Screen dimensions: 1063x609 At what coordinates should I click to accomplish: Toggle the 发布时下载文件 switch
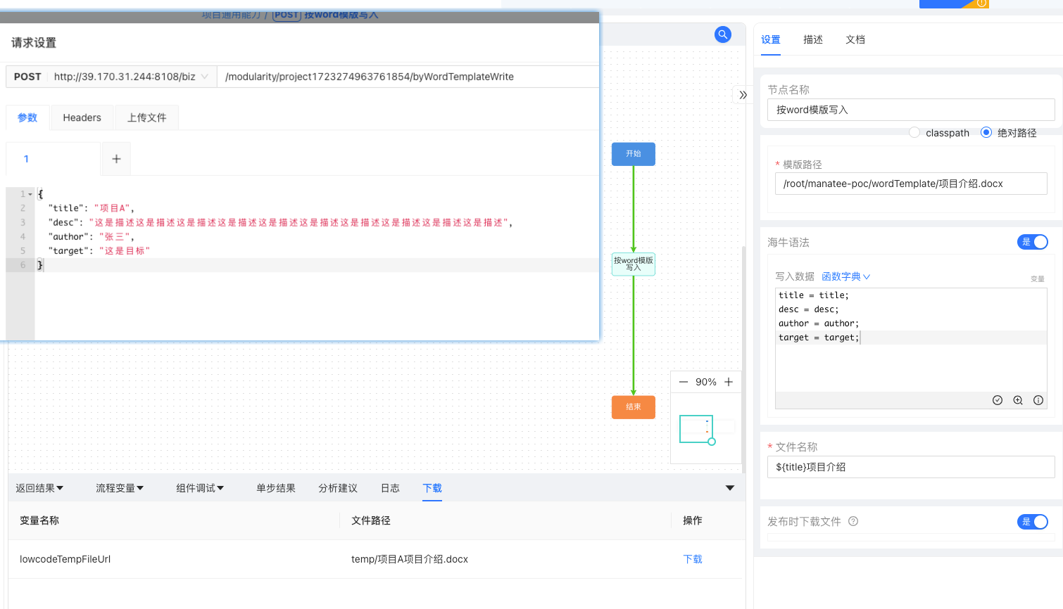point(1033,521)
